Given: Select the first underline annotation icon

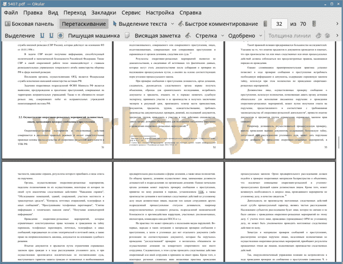Looking at the screenshot, I should (42, 35).
